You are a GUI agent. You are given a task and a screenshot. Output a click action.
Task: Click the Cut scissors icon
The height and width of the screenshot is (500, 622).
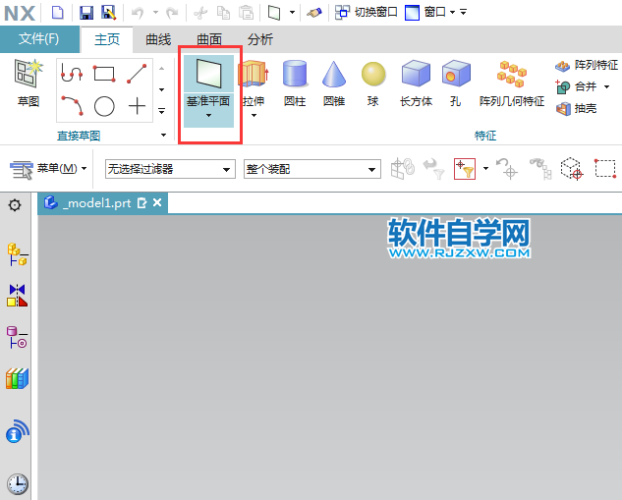tap(200, 13)
